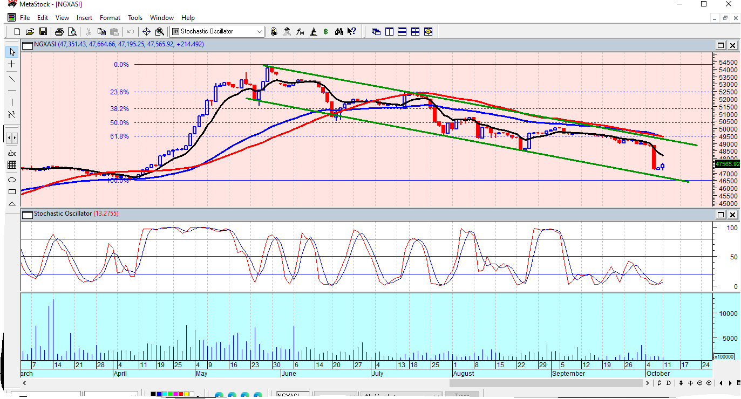Open the Expert Advisor icon
Image resolution: width=741 pixels, height=399 pixels.
(x=274, y=32)
